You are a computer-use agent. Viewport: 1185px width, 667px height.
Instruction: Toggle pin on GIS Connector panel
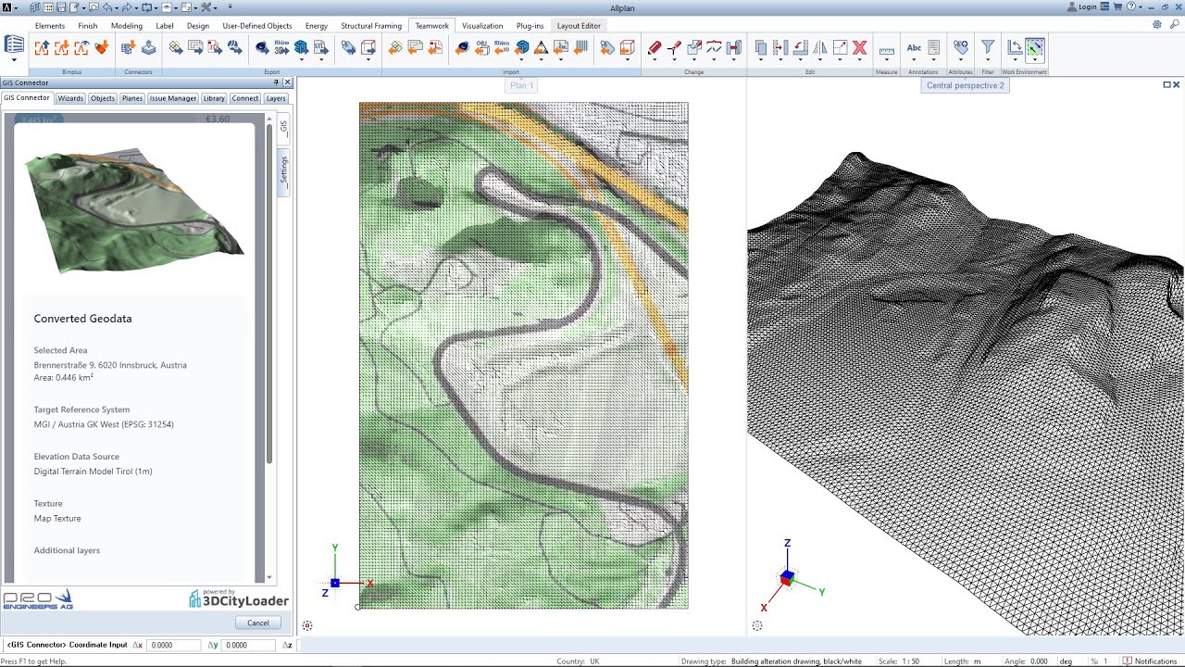(276, 82)
